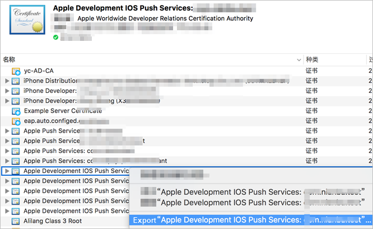Click icon of iPhone Developer row containing X3
The image size is (373, 229).
point(16,101)
